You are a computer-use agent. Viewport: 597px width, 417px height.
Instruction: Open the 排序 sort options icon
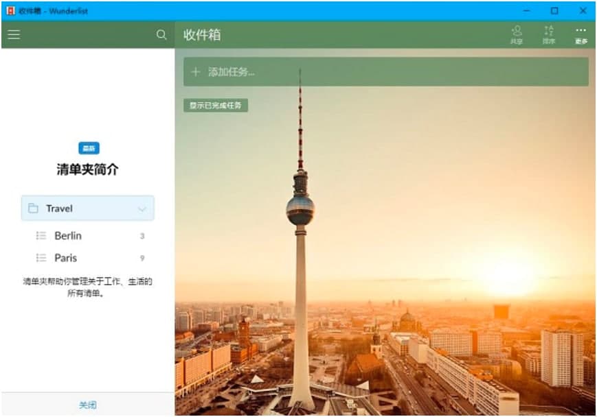[x=548, y=30]
